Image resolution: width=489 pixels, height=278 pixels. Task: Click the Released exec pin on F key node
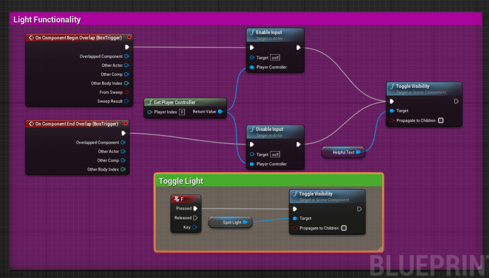click(x=195, y=218)
